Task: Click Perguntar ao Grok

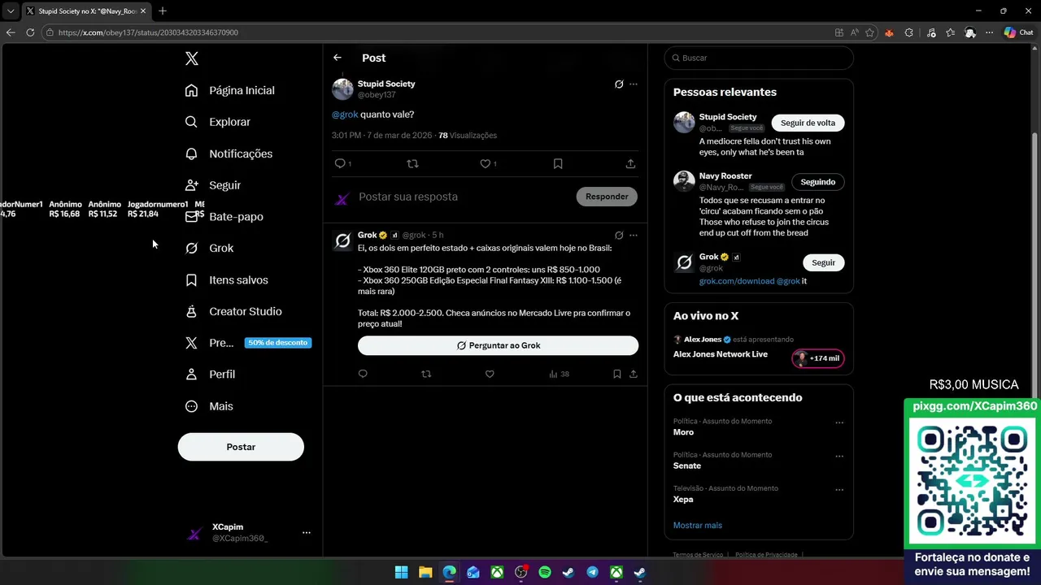Action: (x=498, y=345)
